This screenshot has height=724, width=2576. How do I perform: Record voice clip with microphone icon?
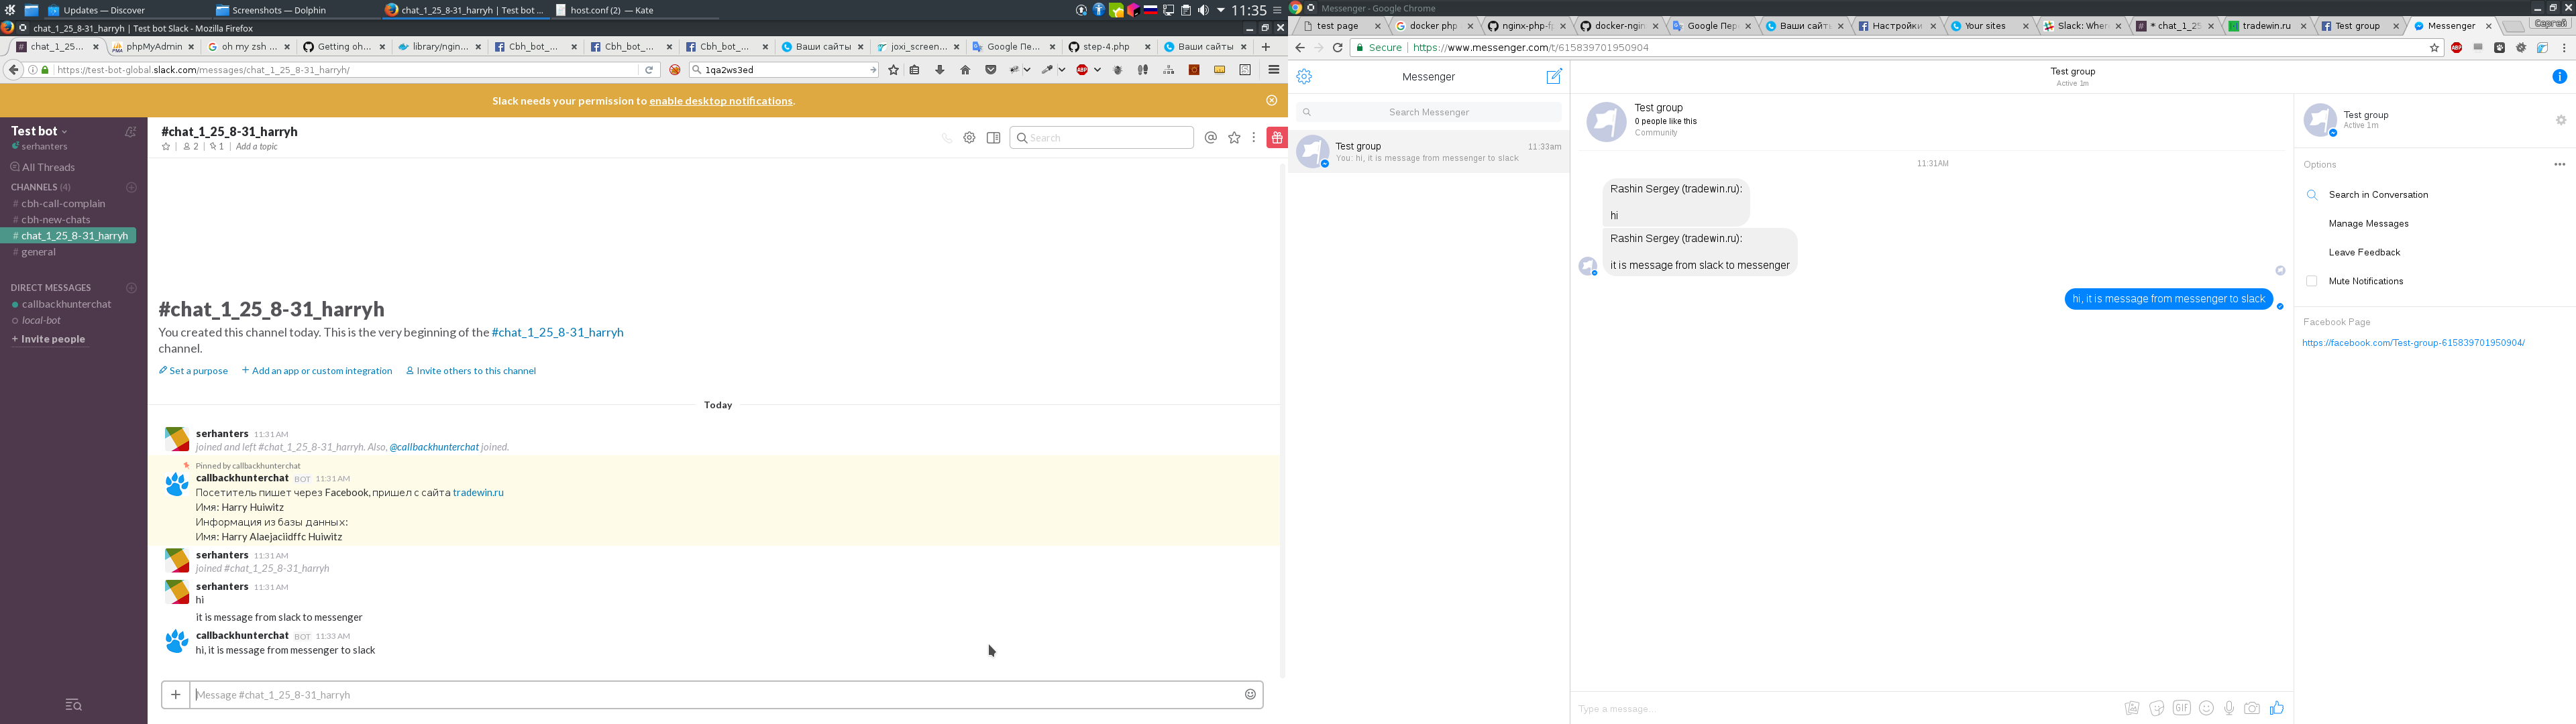coord(2229,708)
